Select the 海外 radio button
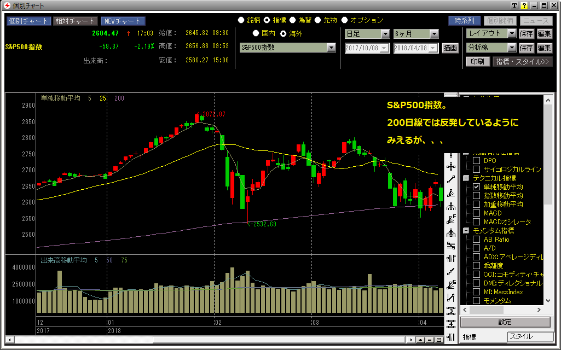The image size is (561, 350). (x=283, y=33)
